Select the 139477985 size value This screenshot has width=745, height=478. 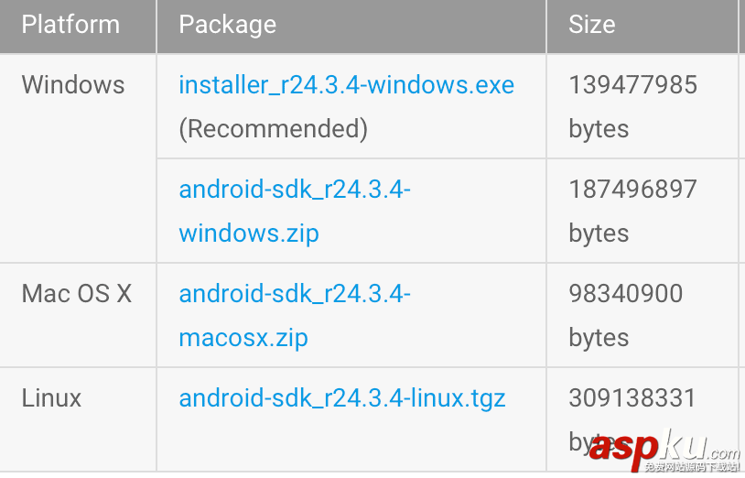[x=632, y=85]
